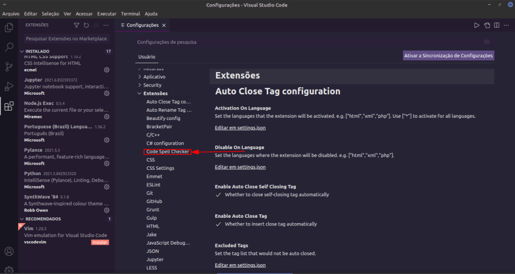
Task: Open the Accounts menu icon
Action: pos(9,251)
